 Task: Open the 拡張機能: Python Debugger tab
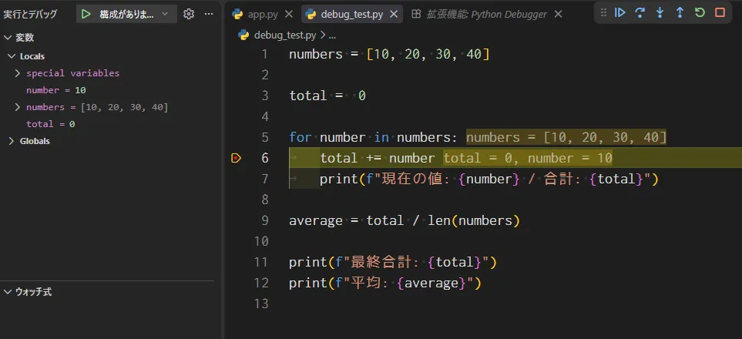(x=486, y=14)
